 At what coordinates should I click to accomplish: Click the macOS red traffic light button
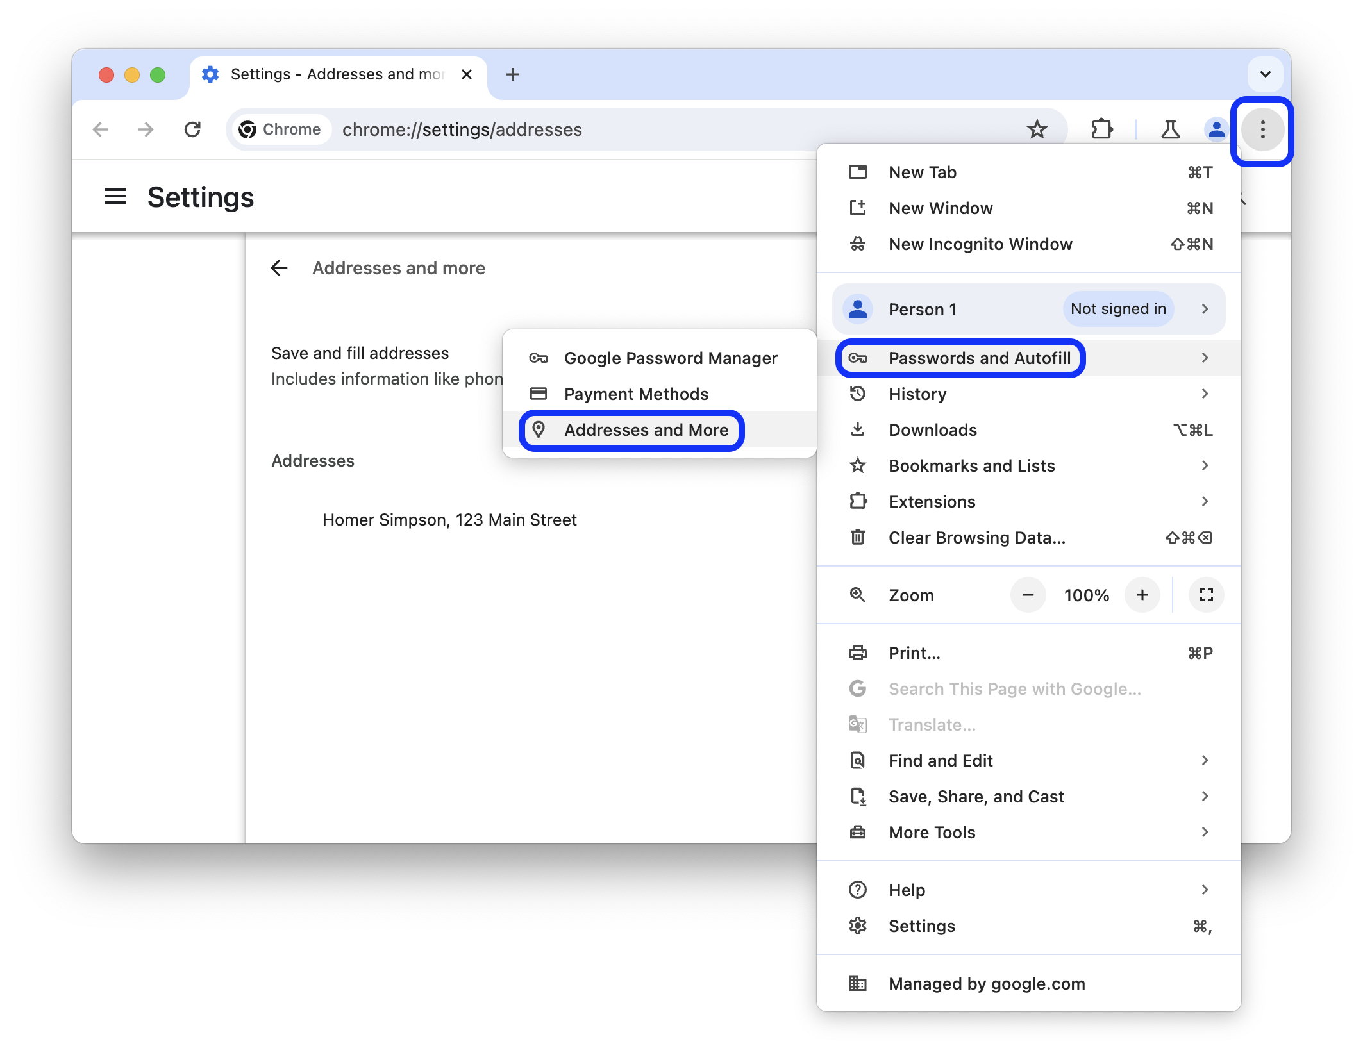pos(106,75)
